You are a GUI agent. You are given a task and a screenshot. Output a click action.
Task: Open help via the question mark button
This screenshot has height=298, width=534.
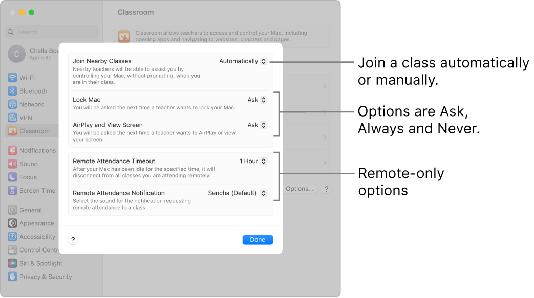pyautogui.click(x=73, y=239)
